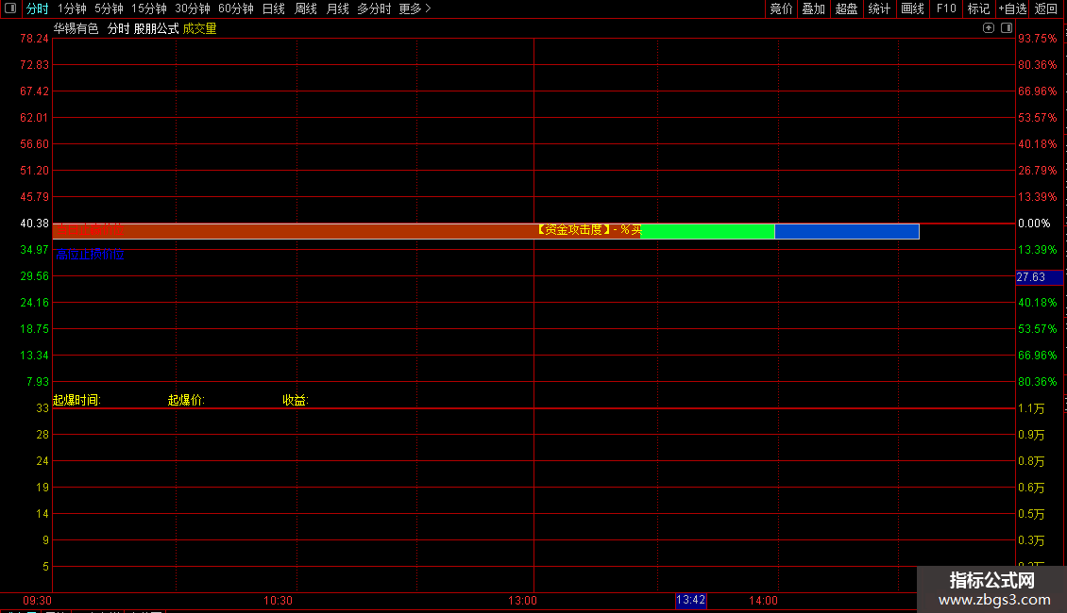Click the 竞价 button

(781, 8)
